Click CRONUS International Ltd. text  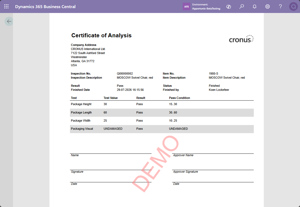click(x=88, y=49)
